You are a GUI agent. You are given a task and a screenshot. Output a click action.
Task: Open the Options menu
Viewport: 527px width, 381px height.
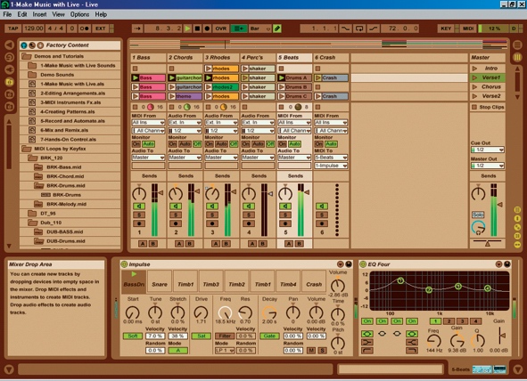(x=79, y=14)
